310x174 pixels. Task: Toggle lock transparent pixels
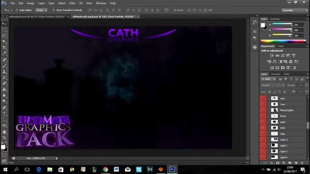click(269, 92)
